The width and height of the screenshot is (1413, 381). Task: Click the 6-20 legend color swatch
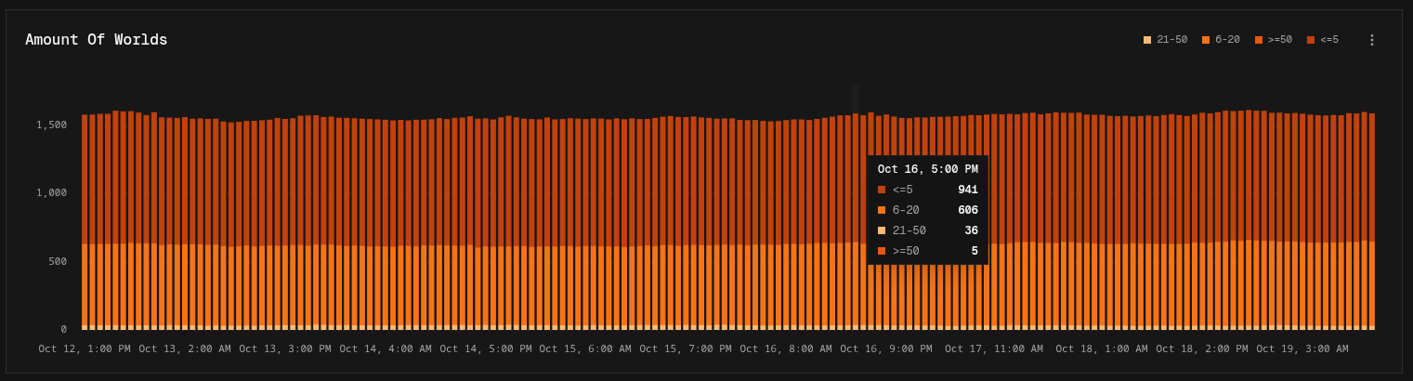pos(1206,40)
